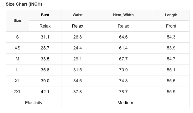The image size is (193, 113).
Task: Click the XS size row label
Action: (17, 48)
